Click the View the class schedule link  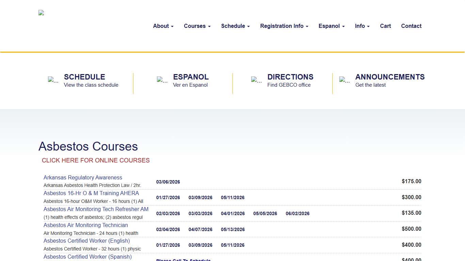tap(91, 85)
